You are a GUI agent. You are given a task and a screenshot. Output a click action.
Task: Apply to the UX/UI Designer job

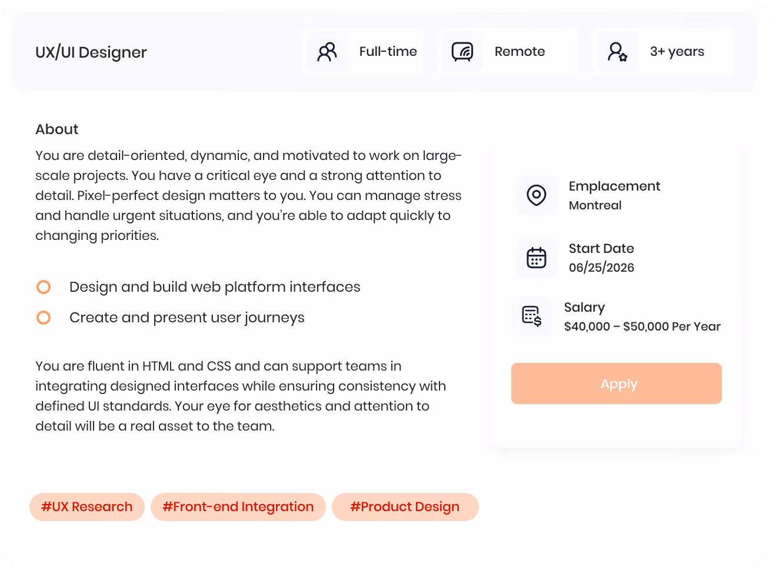[617, 383]
